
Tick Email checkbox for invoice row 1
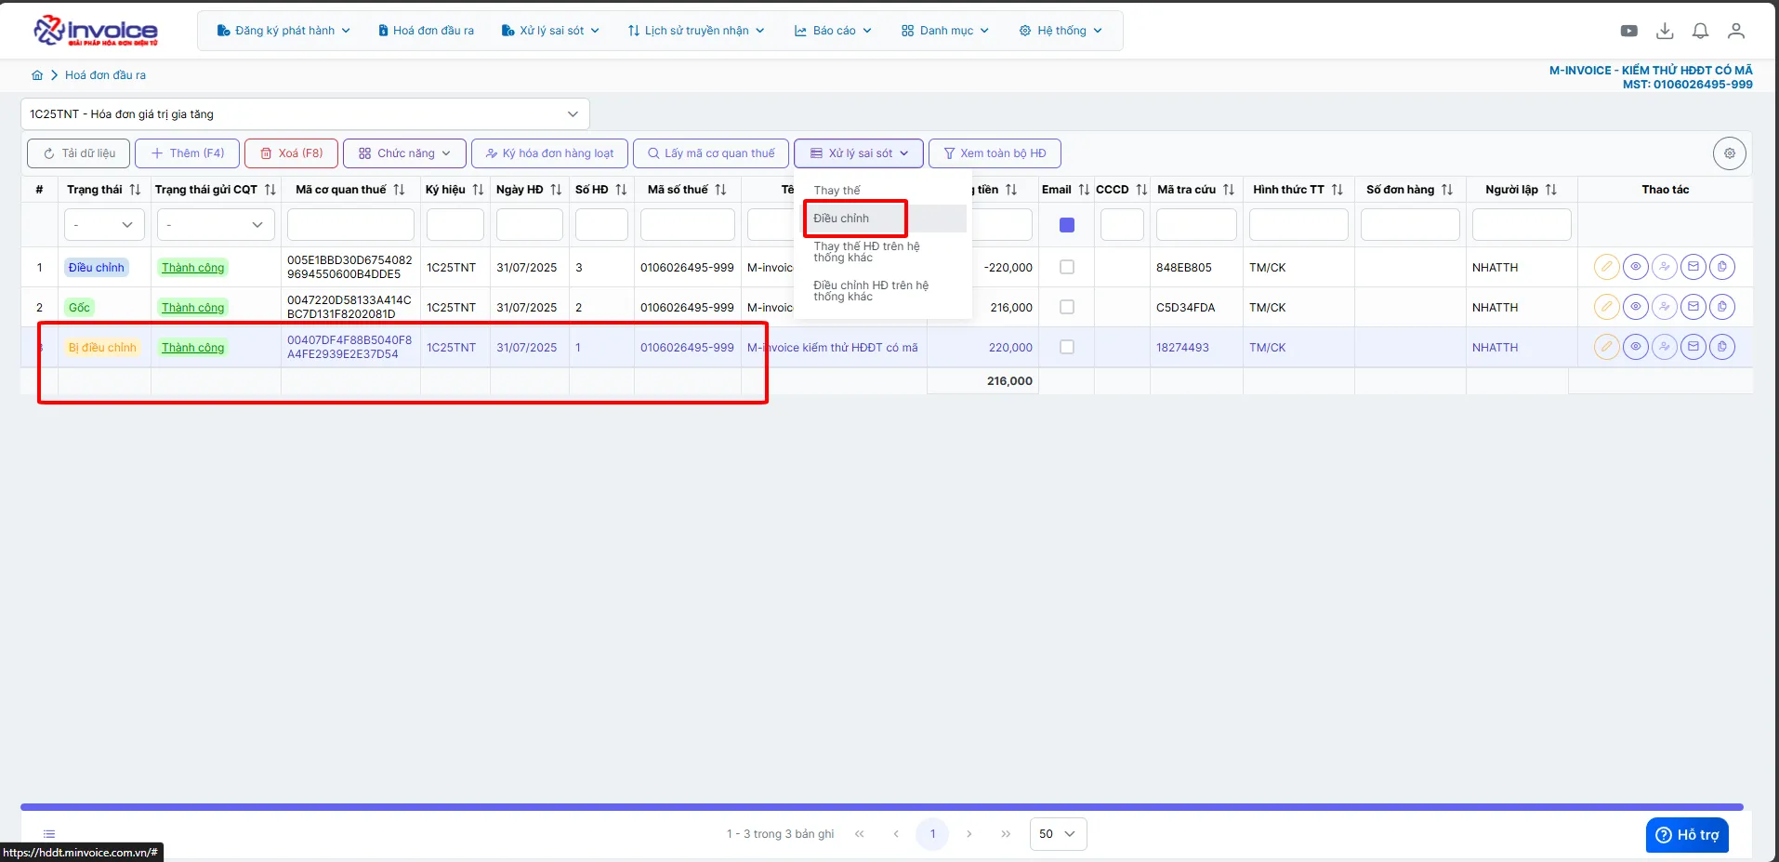click(x=1067, y=267)
